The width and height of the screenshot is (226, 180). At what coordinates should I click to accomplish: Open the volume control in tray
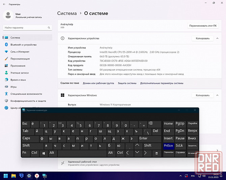[x=204, y=176]
